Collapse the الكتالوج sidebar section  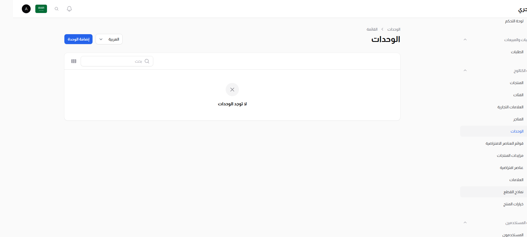[465, 71]
